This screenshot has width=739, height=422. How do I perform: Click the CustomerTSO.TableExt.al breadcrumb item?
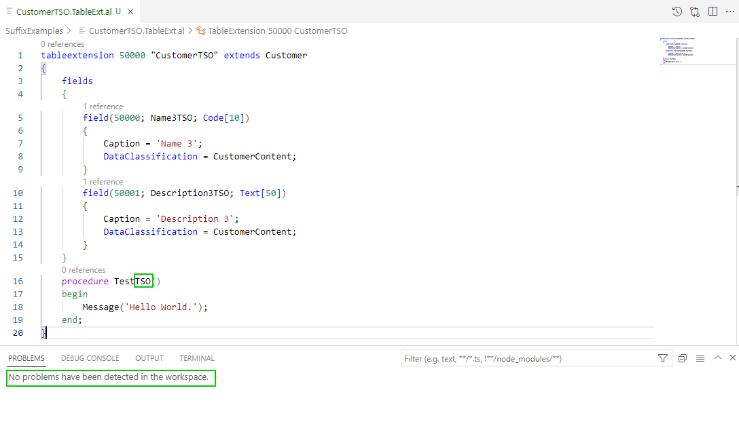click(x=137, y=31)
